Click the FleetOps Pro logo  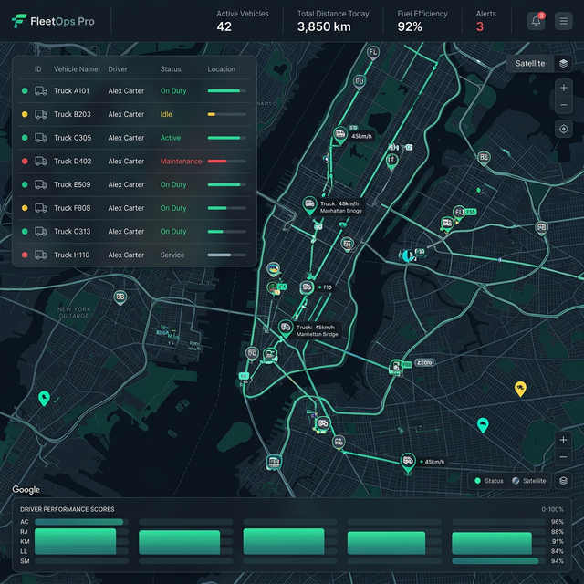[53, 21]
